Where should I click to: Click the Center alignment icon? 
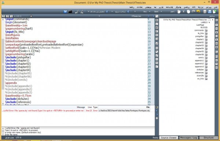pyautogui.click(x=157, y=35)
